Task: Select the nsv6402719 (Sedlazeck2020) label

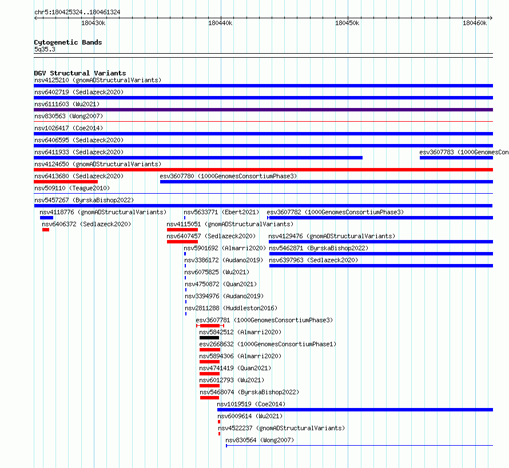Action: pyautogui.click(x=79, y=92)
